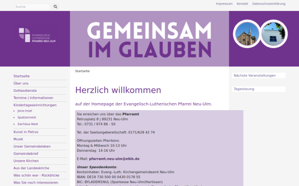Click the magnifying glass search button

click(55, 6)
